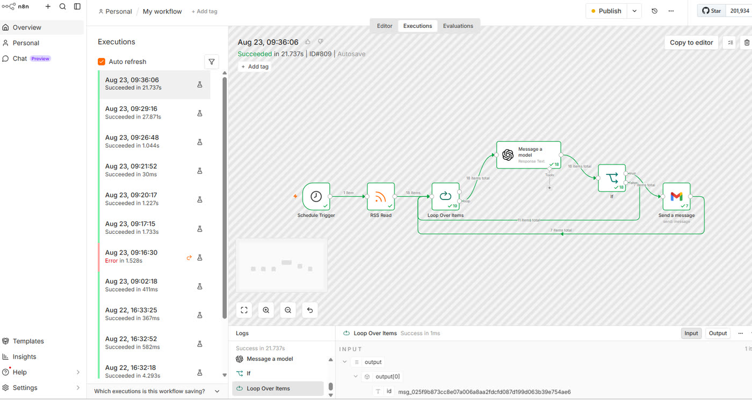Open search with the magnifier icon
Image resolution: width=752 pixels, height=400 pixels.
(63, 6)
